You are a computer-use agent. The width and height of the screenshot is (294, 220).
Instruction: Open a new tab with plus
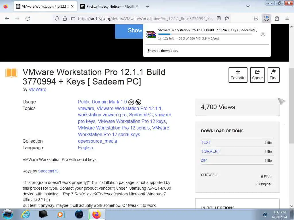point(148,7)
